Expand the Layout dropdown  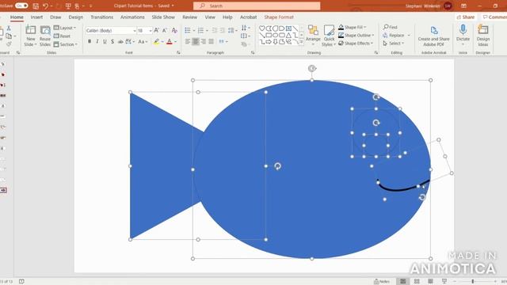click(x=65, y=28)
